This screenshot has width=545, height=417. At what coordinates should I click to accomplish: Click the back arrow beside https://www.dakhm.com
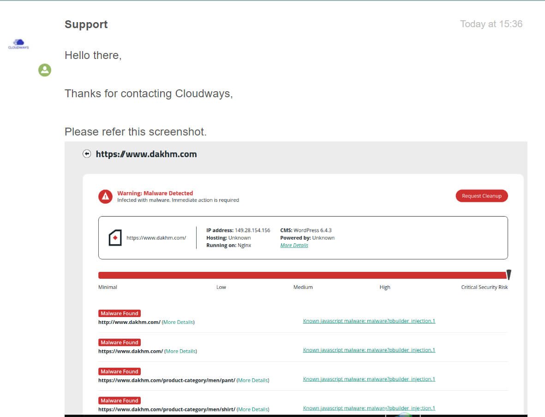point(87,153)
